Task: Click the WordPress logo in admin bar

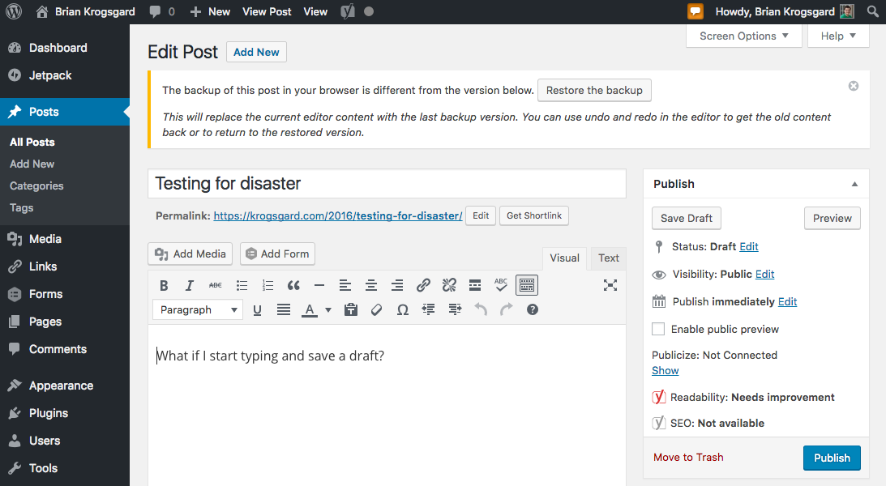Action: pyautogui.click(x=14, y=11)
